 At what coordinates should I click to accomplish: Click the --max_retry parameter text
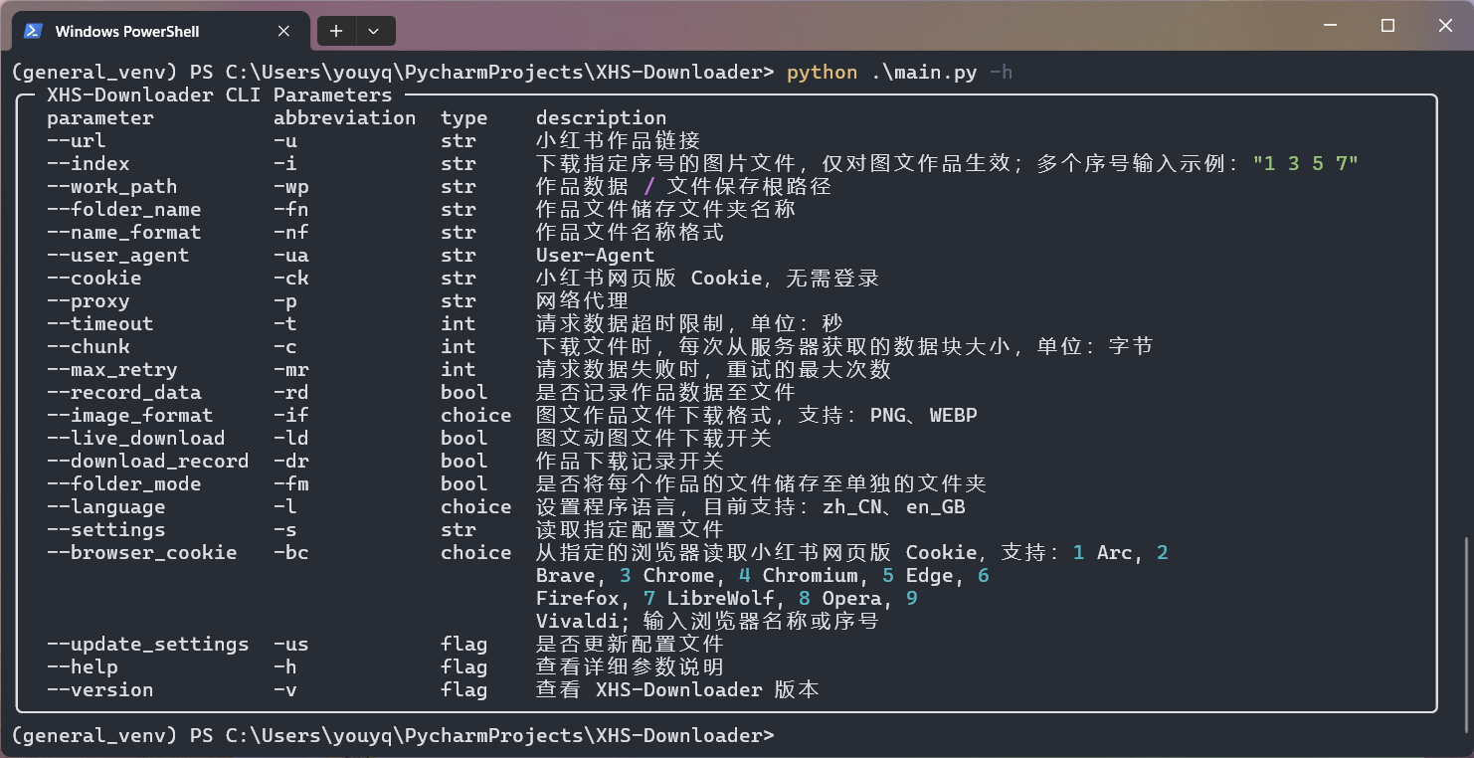(112, 369)
